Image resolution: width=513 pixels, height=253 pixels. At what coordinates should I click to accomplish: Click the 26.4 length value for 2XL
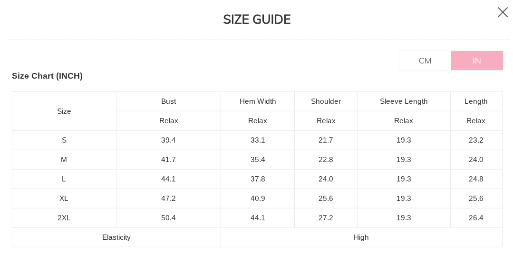[x=476, y=218]
